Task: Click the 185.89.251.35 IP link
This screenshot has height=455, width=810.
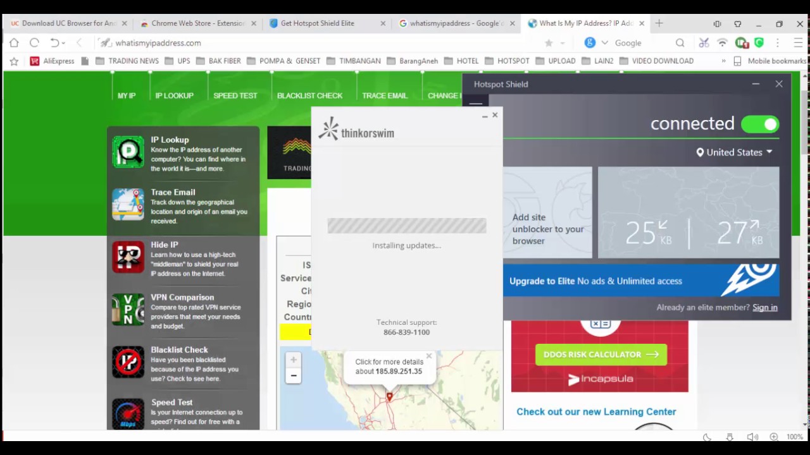Action: coord(399,372)
